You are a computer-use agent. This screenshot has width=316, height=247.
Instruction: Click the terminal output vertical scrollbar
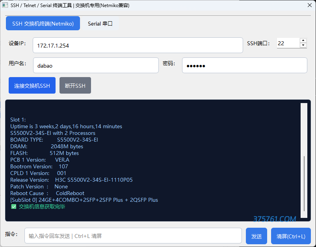pos(304,160)
